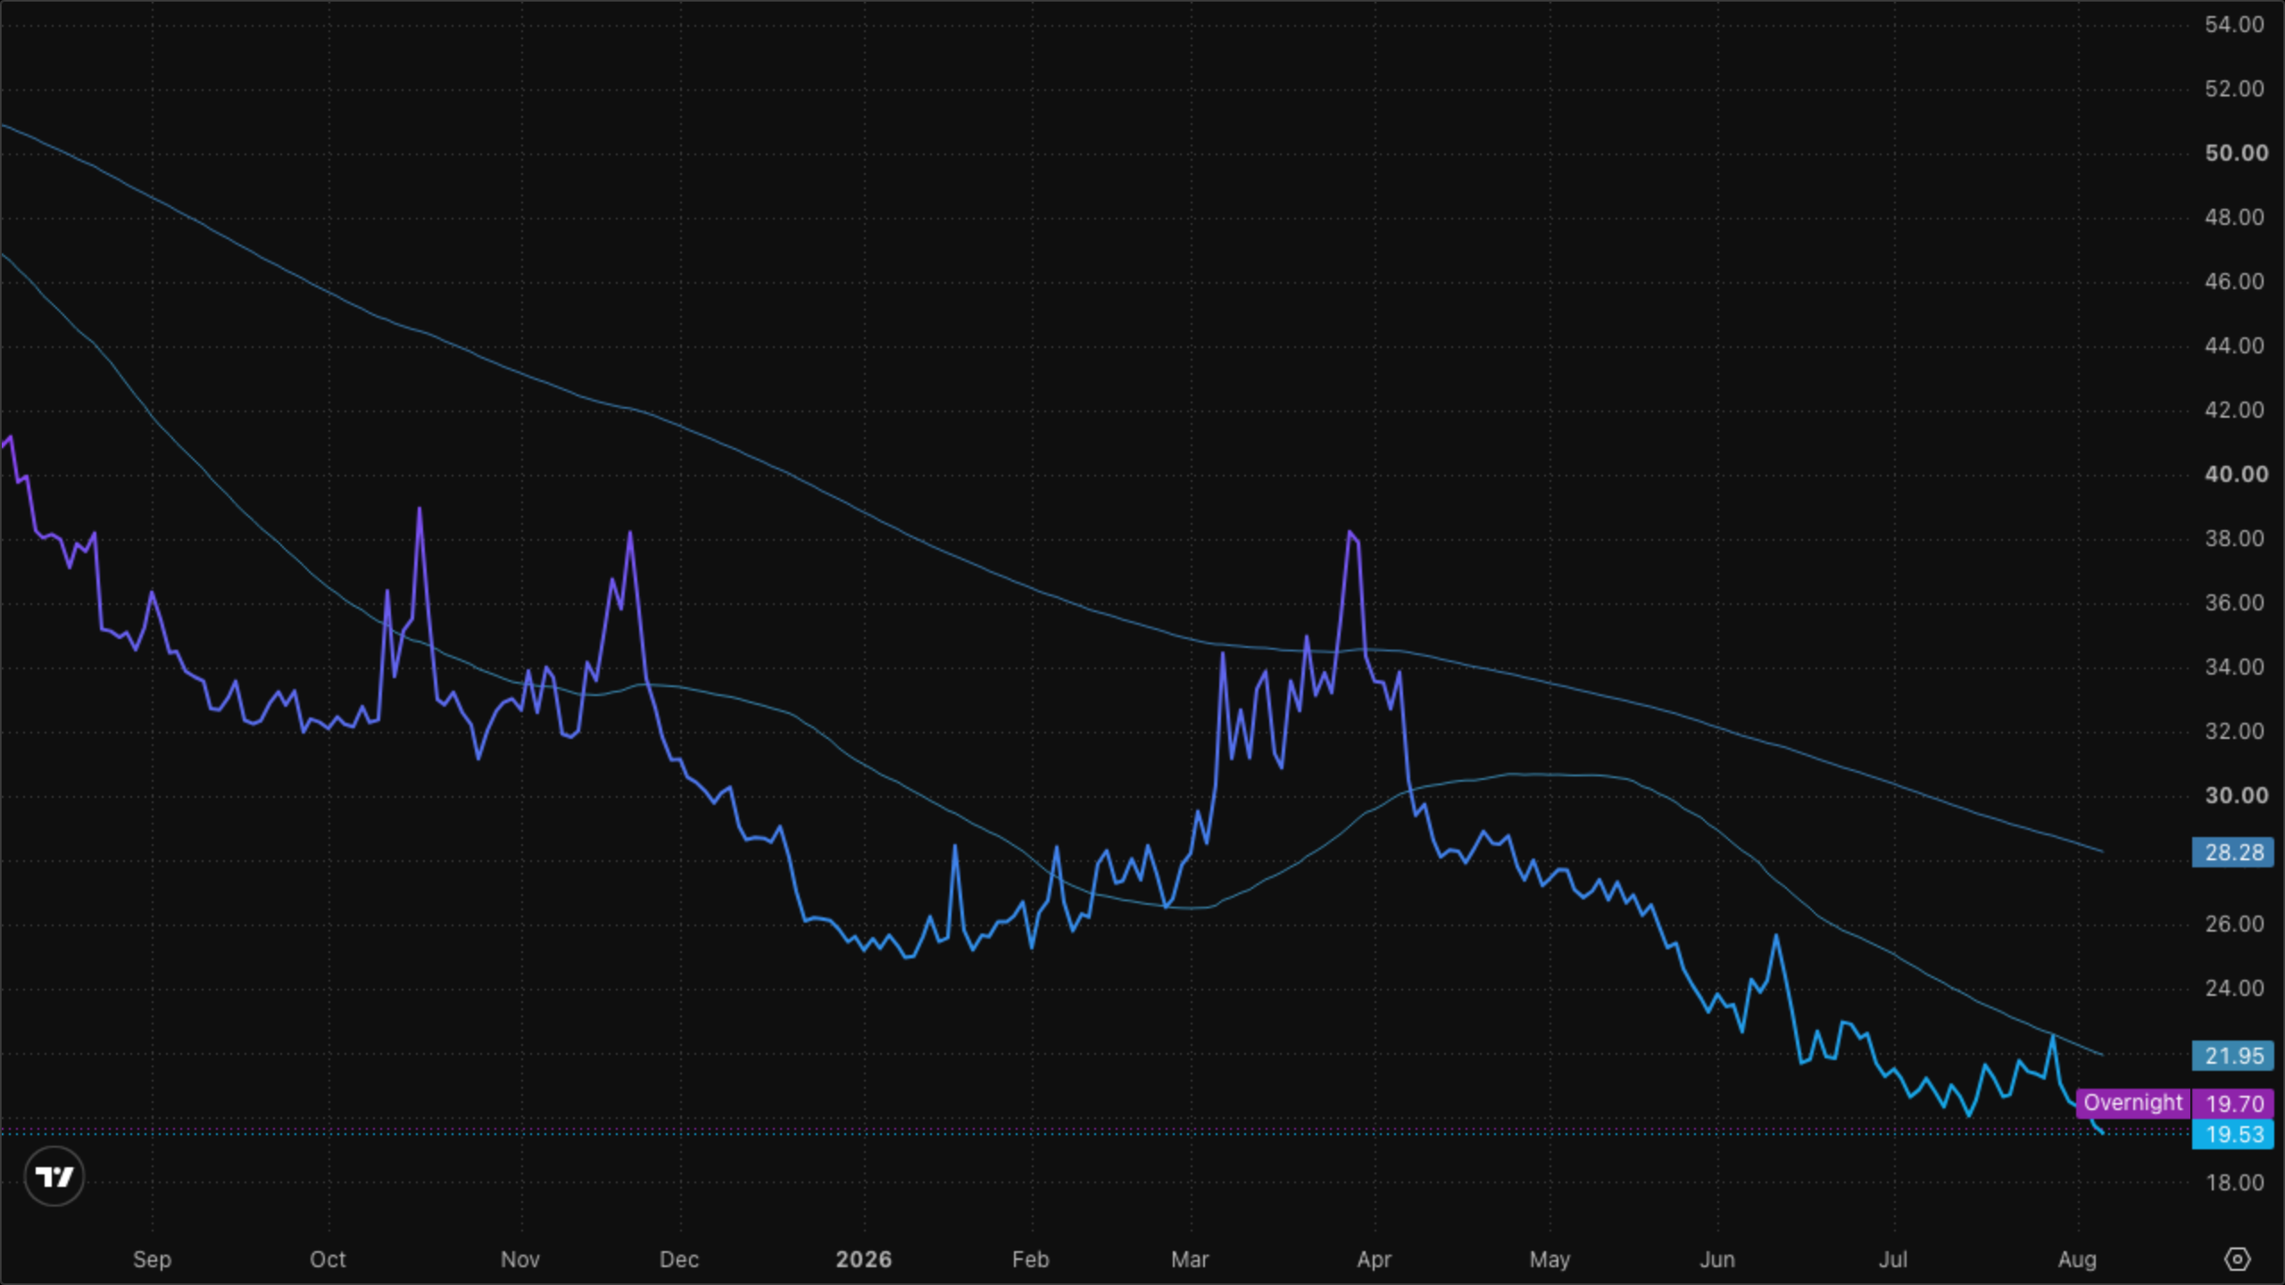Open chart settings gear icon
The height and width of the screenshot is (1285, 2285).
pos(2237,1259)
